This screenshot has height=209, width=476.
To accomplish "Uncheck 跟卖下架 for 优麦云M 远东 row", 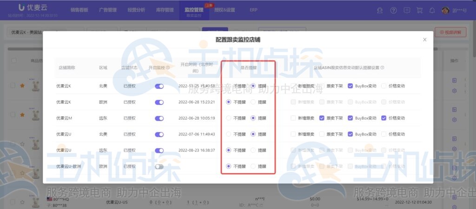I will (x=322, y=118).
